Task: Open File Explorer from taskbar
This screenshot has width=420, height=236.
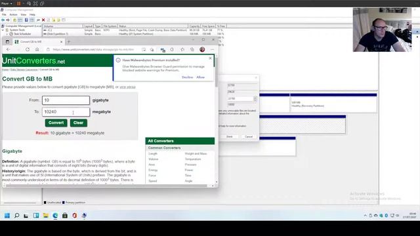Action: (x=45, y=216)
